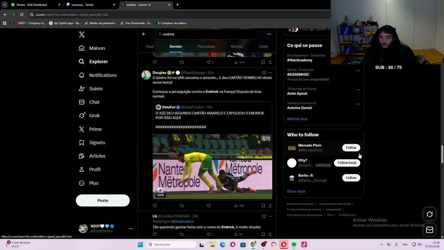Image resolution: width=444 pixels, height=250 pixels.
Task: Open options for #ASSEMHSC trend
Action: coord(358,71)
